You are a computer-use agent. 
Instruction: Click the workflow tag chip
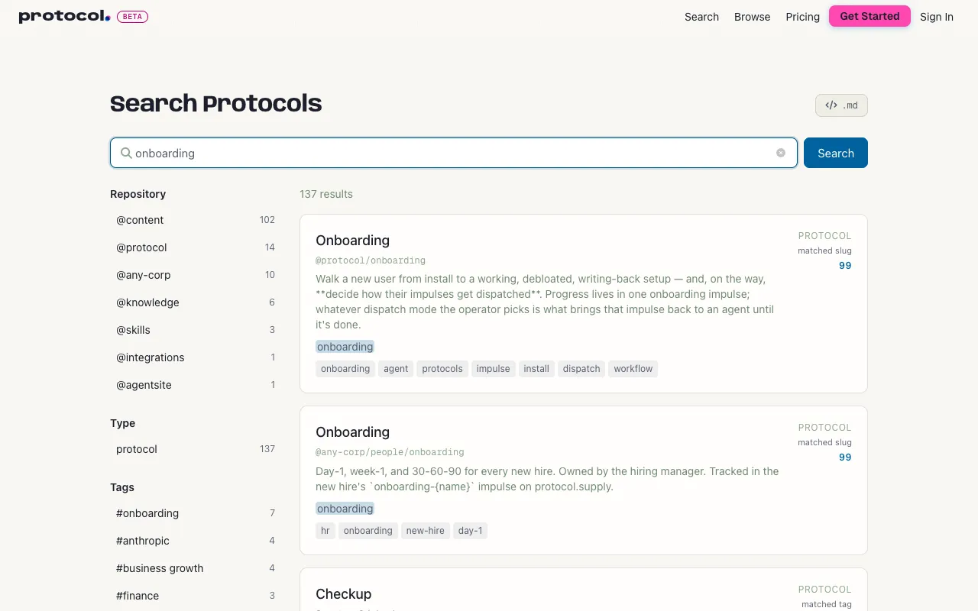click(x=633, y=369)
